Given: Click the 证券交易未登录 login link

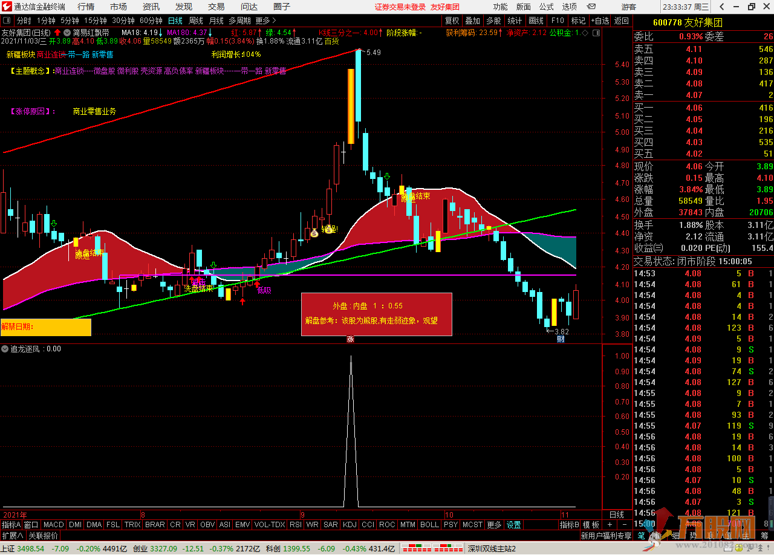Looking at the screenshot, I should click(400, 7).
